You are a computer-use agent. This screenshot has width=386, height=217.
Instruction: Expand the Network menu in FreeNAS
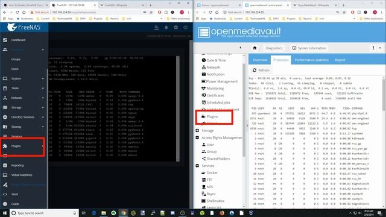(43, 98)
